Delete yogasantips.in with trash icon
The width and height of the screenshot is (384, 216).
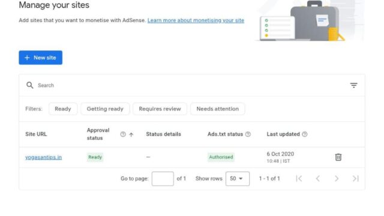[338, 157]
